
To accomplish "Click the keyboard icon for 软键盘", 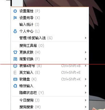I will tap(15, 79).
